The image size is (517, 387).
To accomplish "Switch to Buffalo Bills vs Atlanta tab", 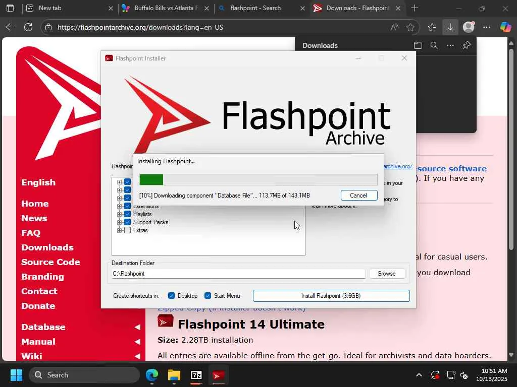I will click(166, 8).
